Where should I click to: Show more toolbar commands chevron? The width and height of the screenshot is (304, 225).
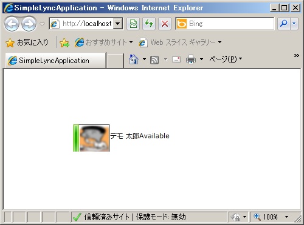(297, 55)
